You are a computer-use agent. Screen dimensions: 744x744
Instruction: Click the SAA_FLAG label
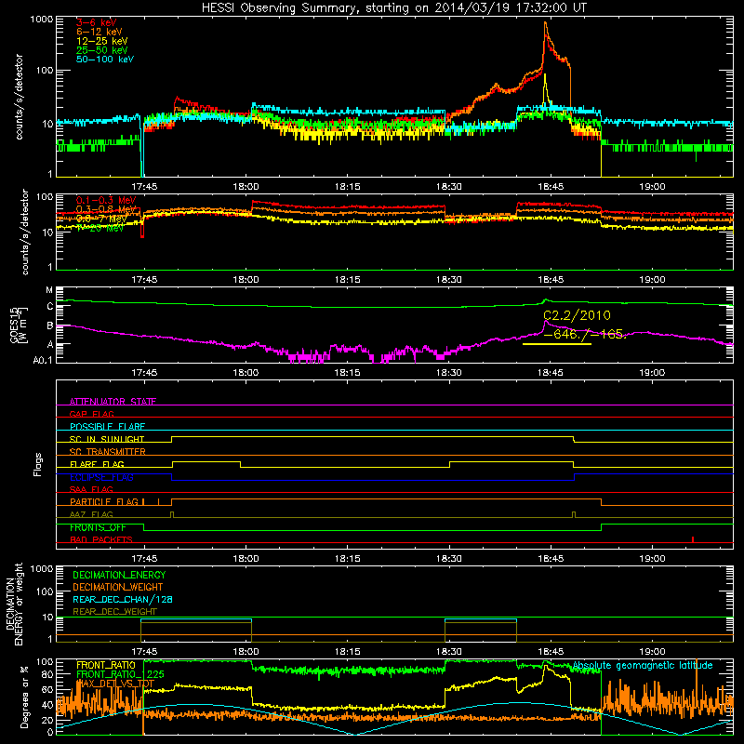click(x=91, y=489)
